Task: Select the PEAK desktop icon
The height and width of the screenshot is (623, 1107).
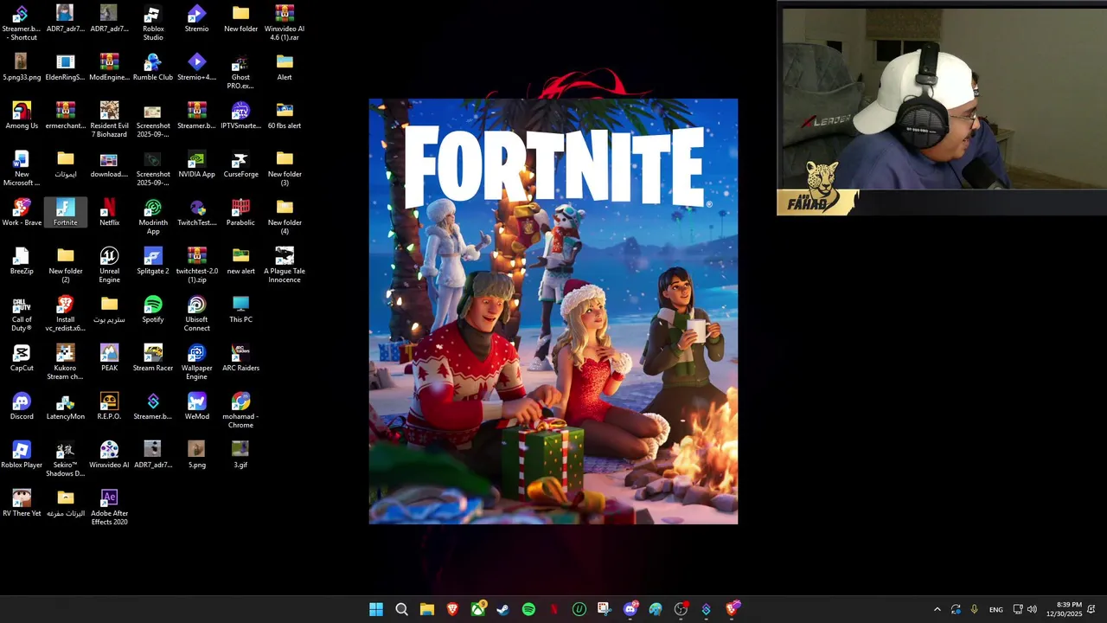Action: point(109,357)
